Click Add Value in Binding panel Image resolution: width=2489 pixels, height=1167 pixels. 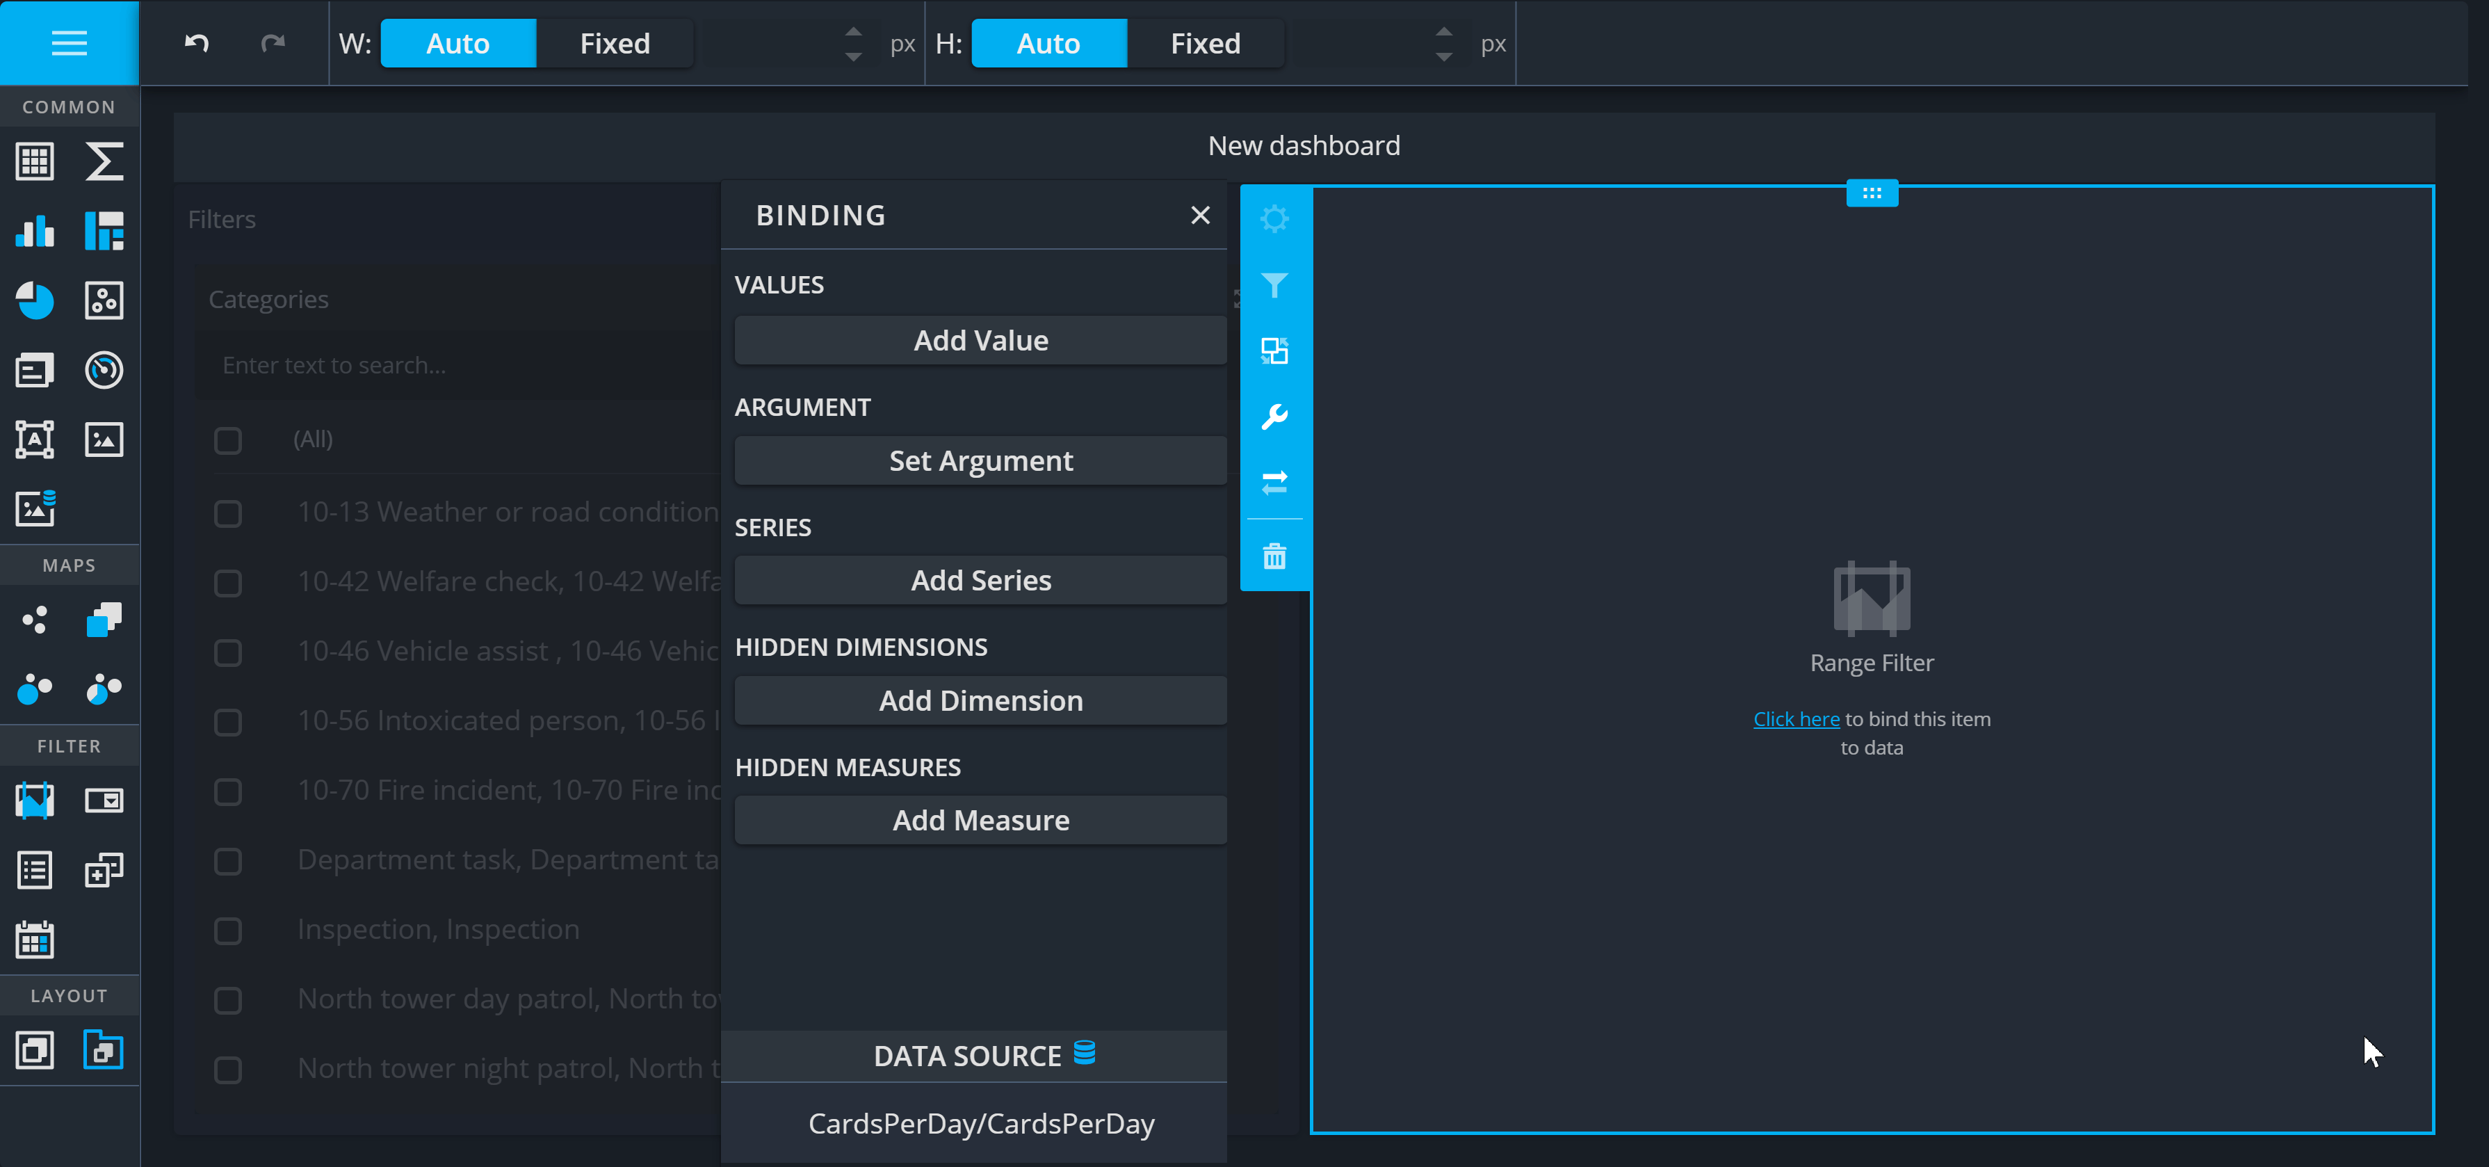[981, 340]
